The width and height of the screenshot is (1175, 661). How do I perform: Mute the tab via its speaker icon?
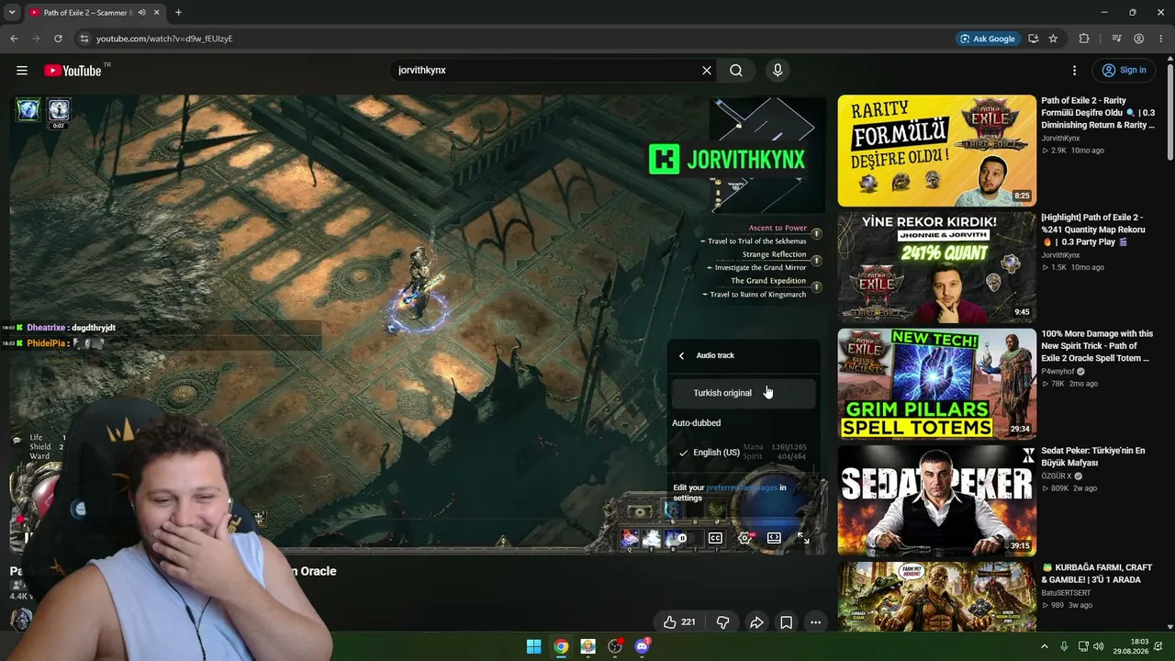tap(141, 13)
